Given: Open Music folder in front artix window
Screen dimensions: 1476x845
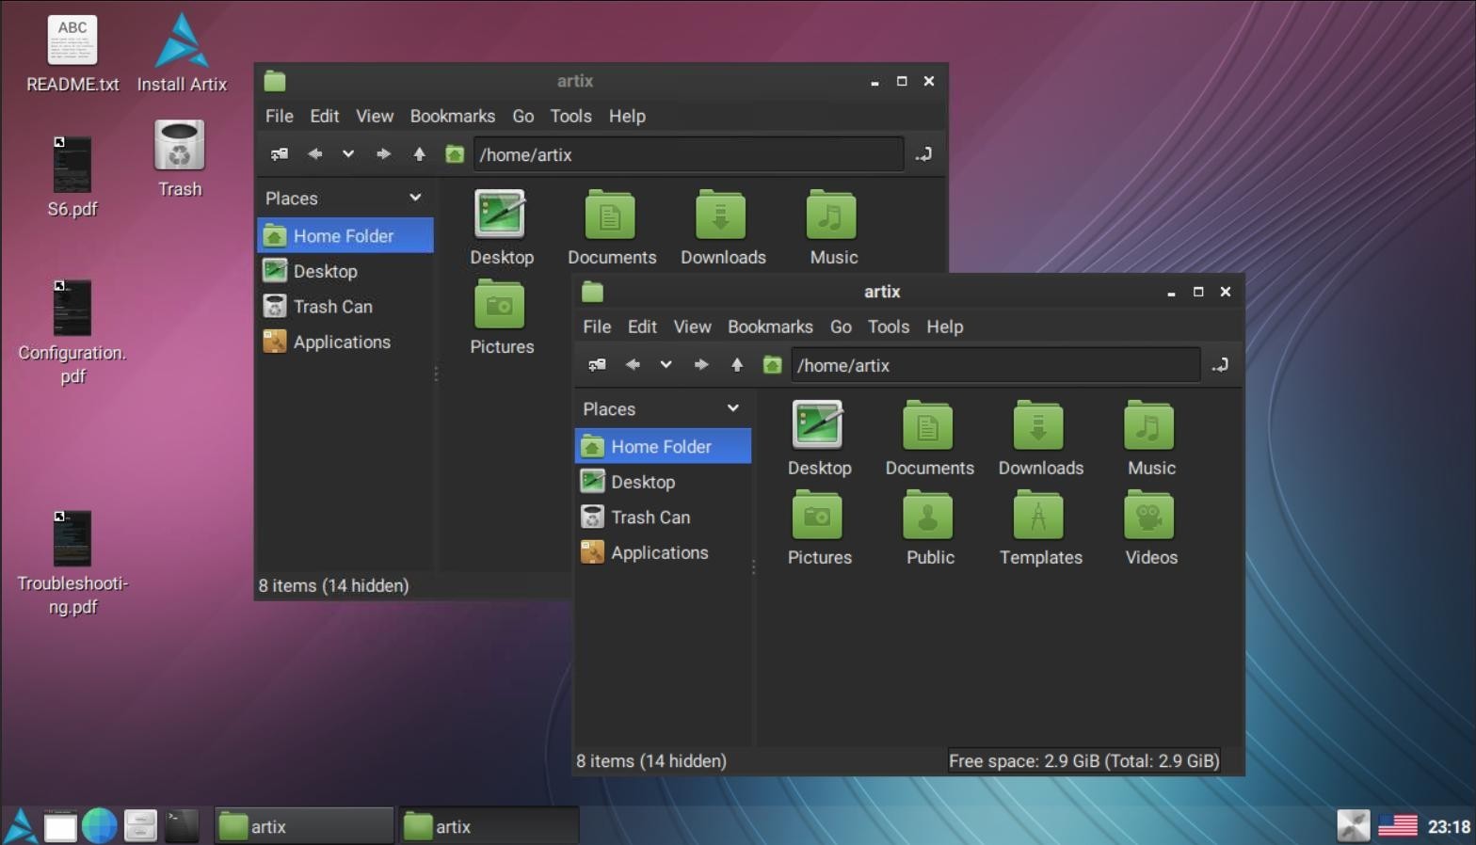Looking at the screenshot, I should tap(1150, 438).
